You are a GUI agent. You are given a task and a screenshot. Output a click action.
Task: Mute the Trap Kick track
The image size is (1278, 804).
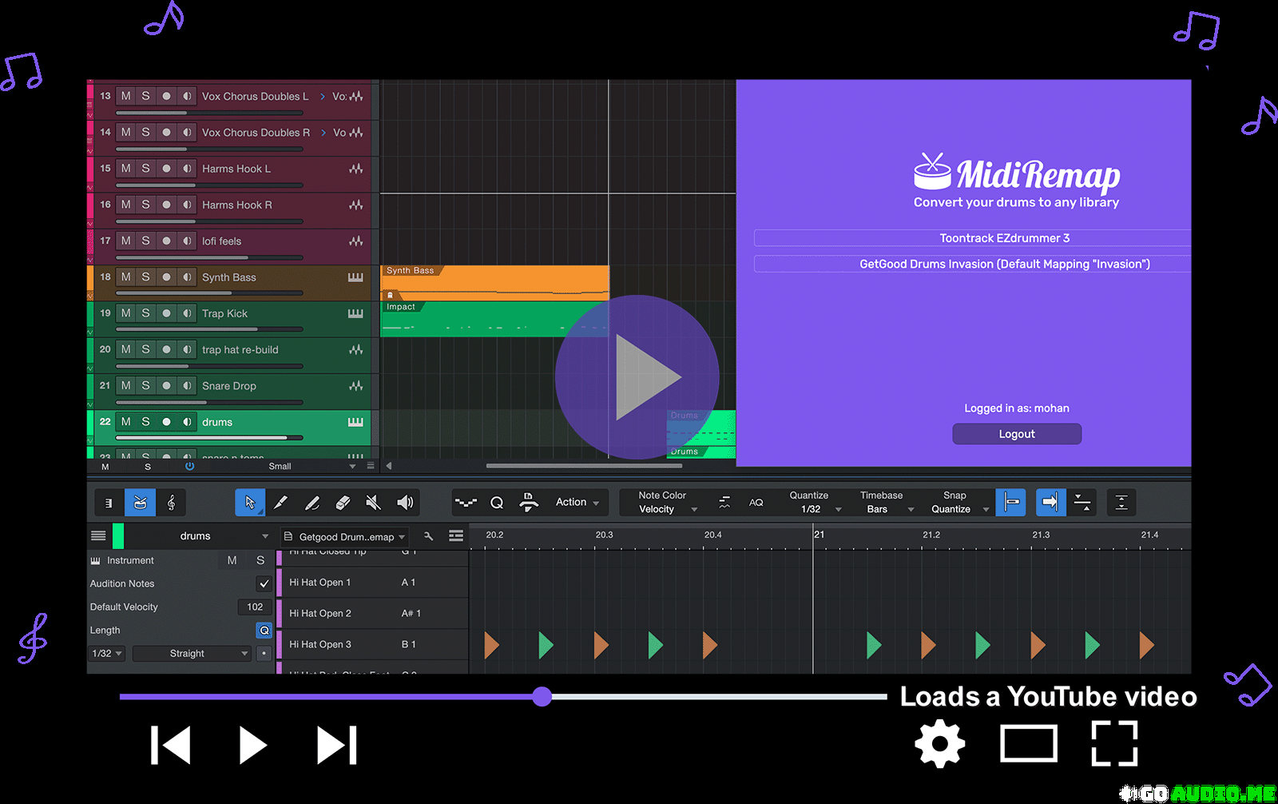(x=126, y=313)
